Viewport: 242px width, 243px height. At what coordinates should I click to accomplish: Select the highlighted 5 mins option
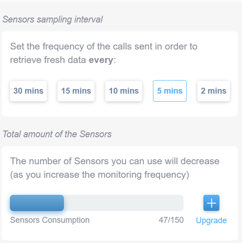(170, 91)
